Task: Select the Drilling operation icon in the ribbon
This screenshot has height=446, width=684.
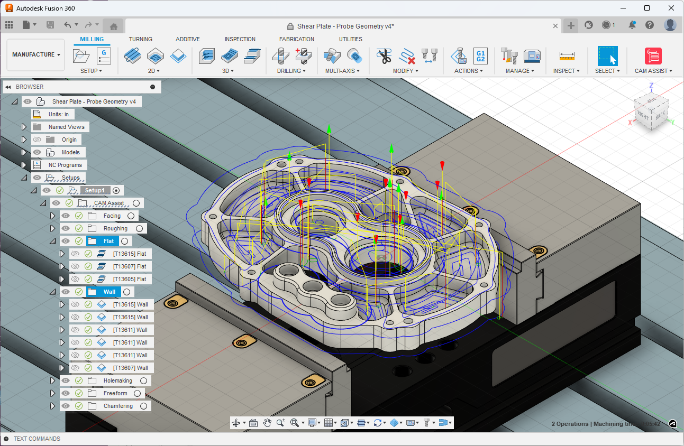Action: point(280,55)
